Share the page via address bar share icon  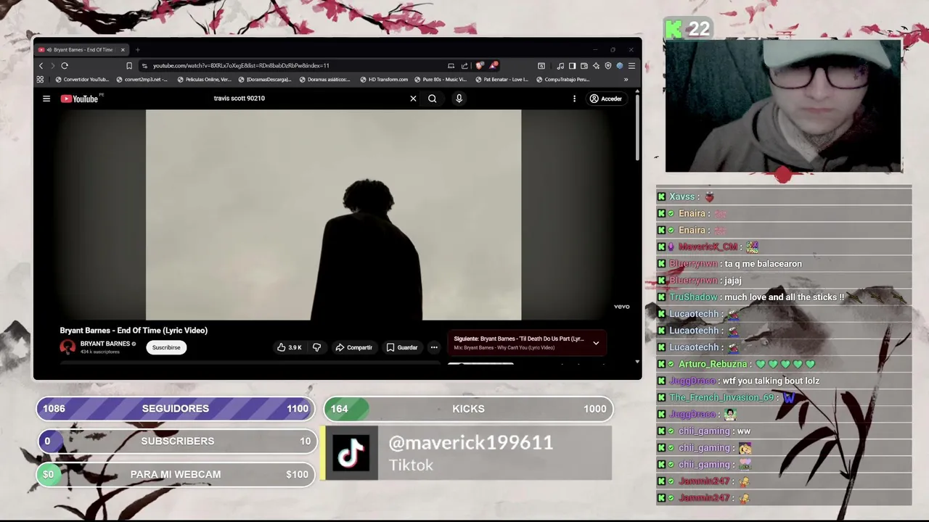click(x=464, y=65)
